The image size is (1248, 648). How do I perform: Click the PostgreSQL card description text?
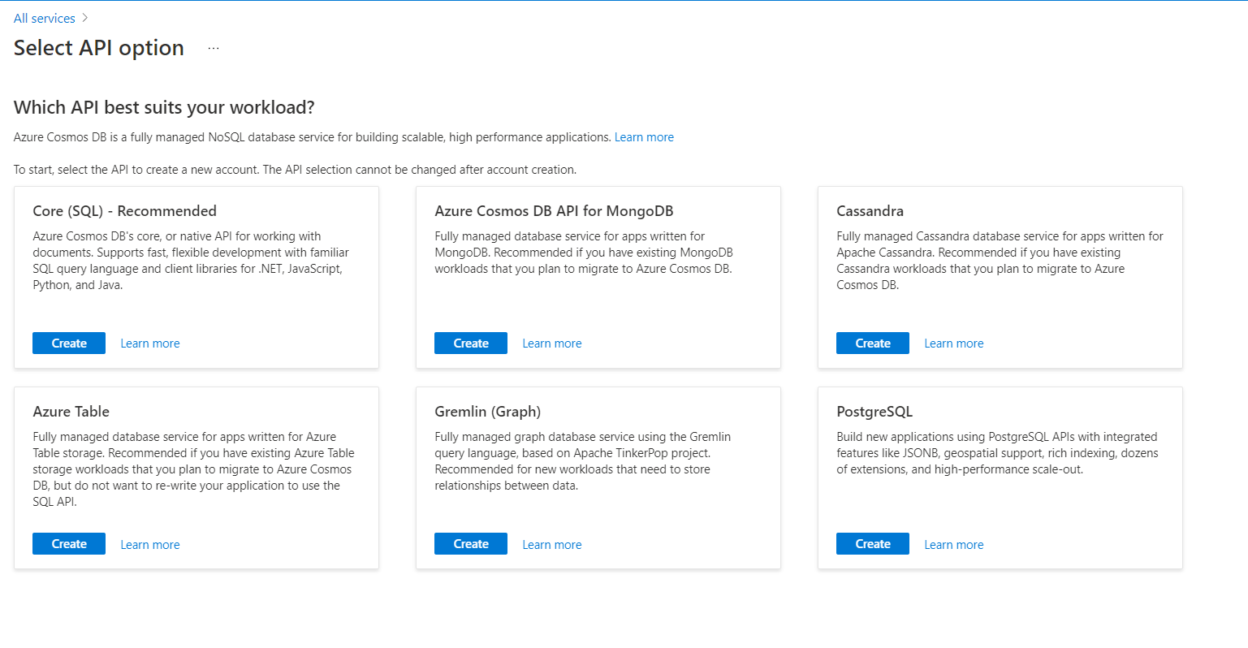[x=997, y=453]
